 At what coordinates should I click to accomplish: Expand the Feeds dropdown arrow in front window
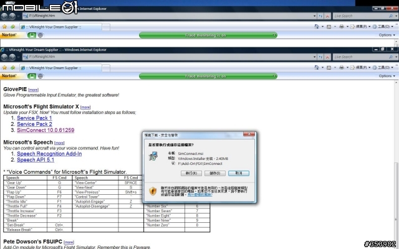(x=335, y=68)
